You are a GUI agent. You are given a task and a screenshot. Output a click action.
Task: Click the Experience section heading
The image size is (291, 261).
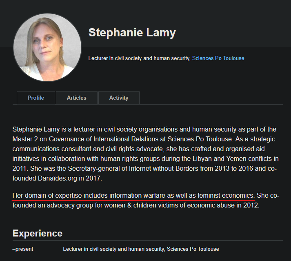point(38,233)
